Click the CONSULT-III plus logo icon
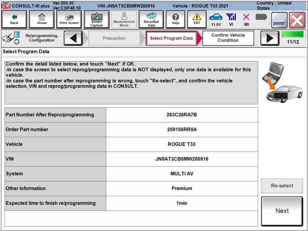The height and width of the screenshot is (231, 308). (x=6, y=6)
